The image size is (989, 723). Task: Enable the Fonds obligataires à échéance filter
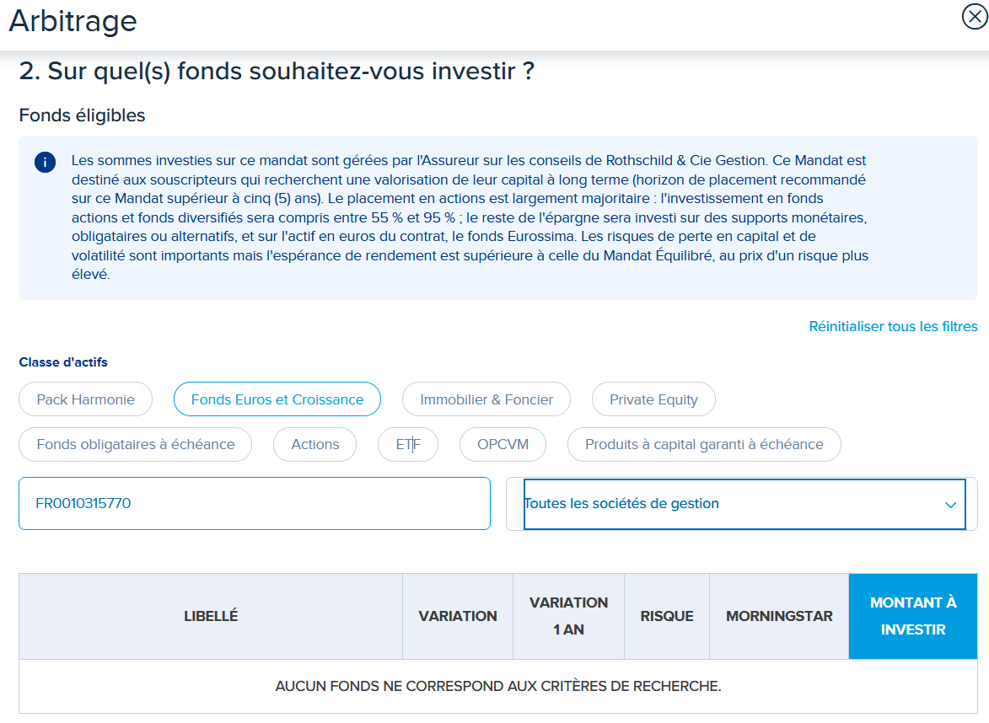[136, 444]
